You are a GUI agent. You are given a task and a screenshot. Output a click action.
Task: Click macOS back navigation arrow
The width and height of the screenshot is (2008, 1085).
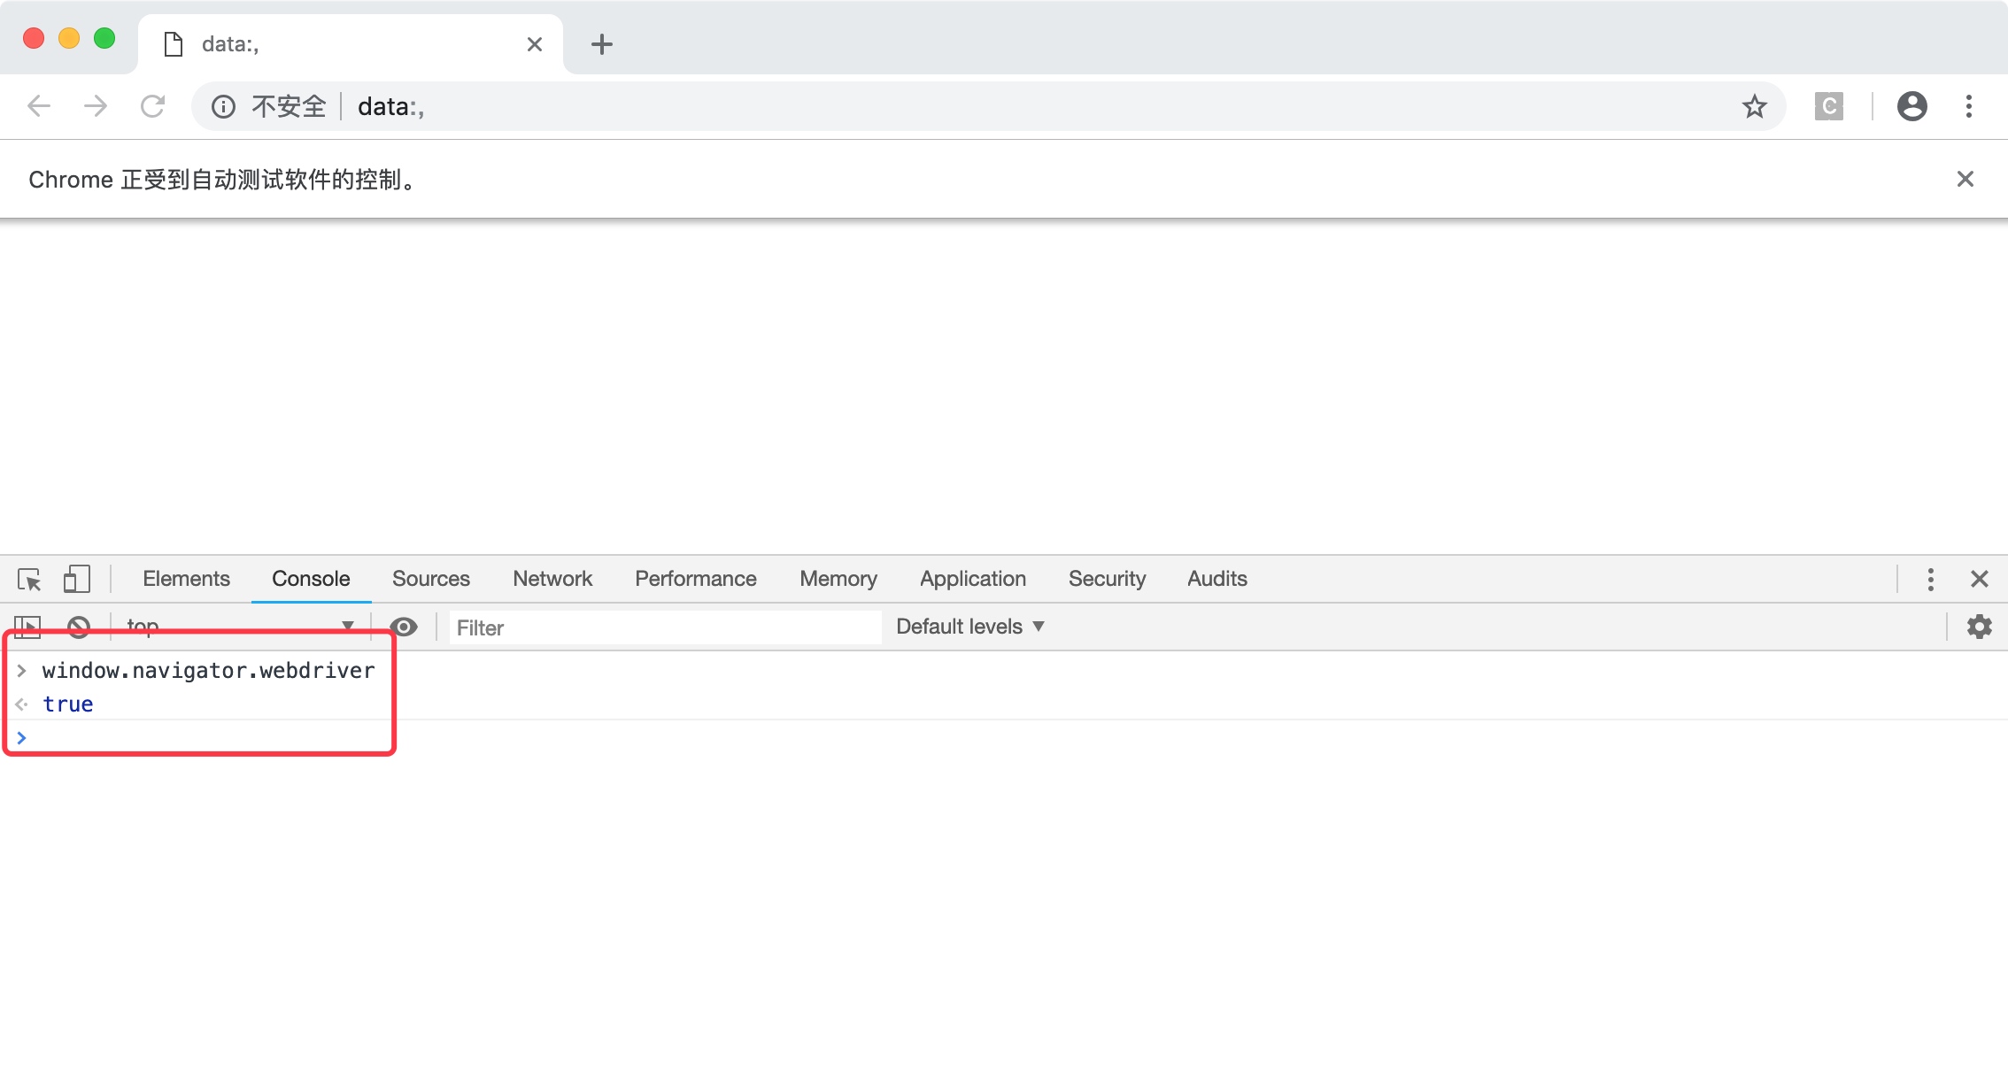click(37, 107)
